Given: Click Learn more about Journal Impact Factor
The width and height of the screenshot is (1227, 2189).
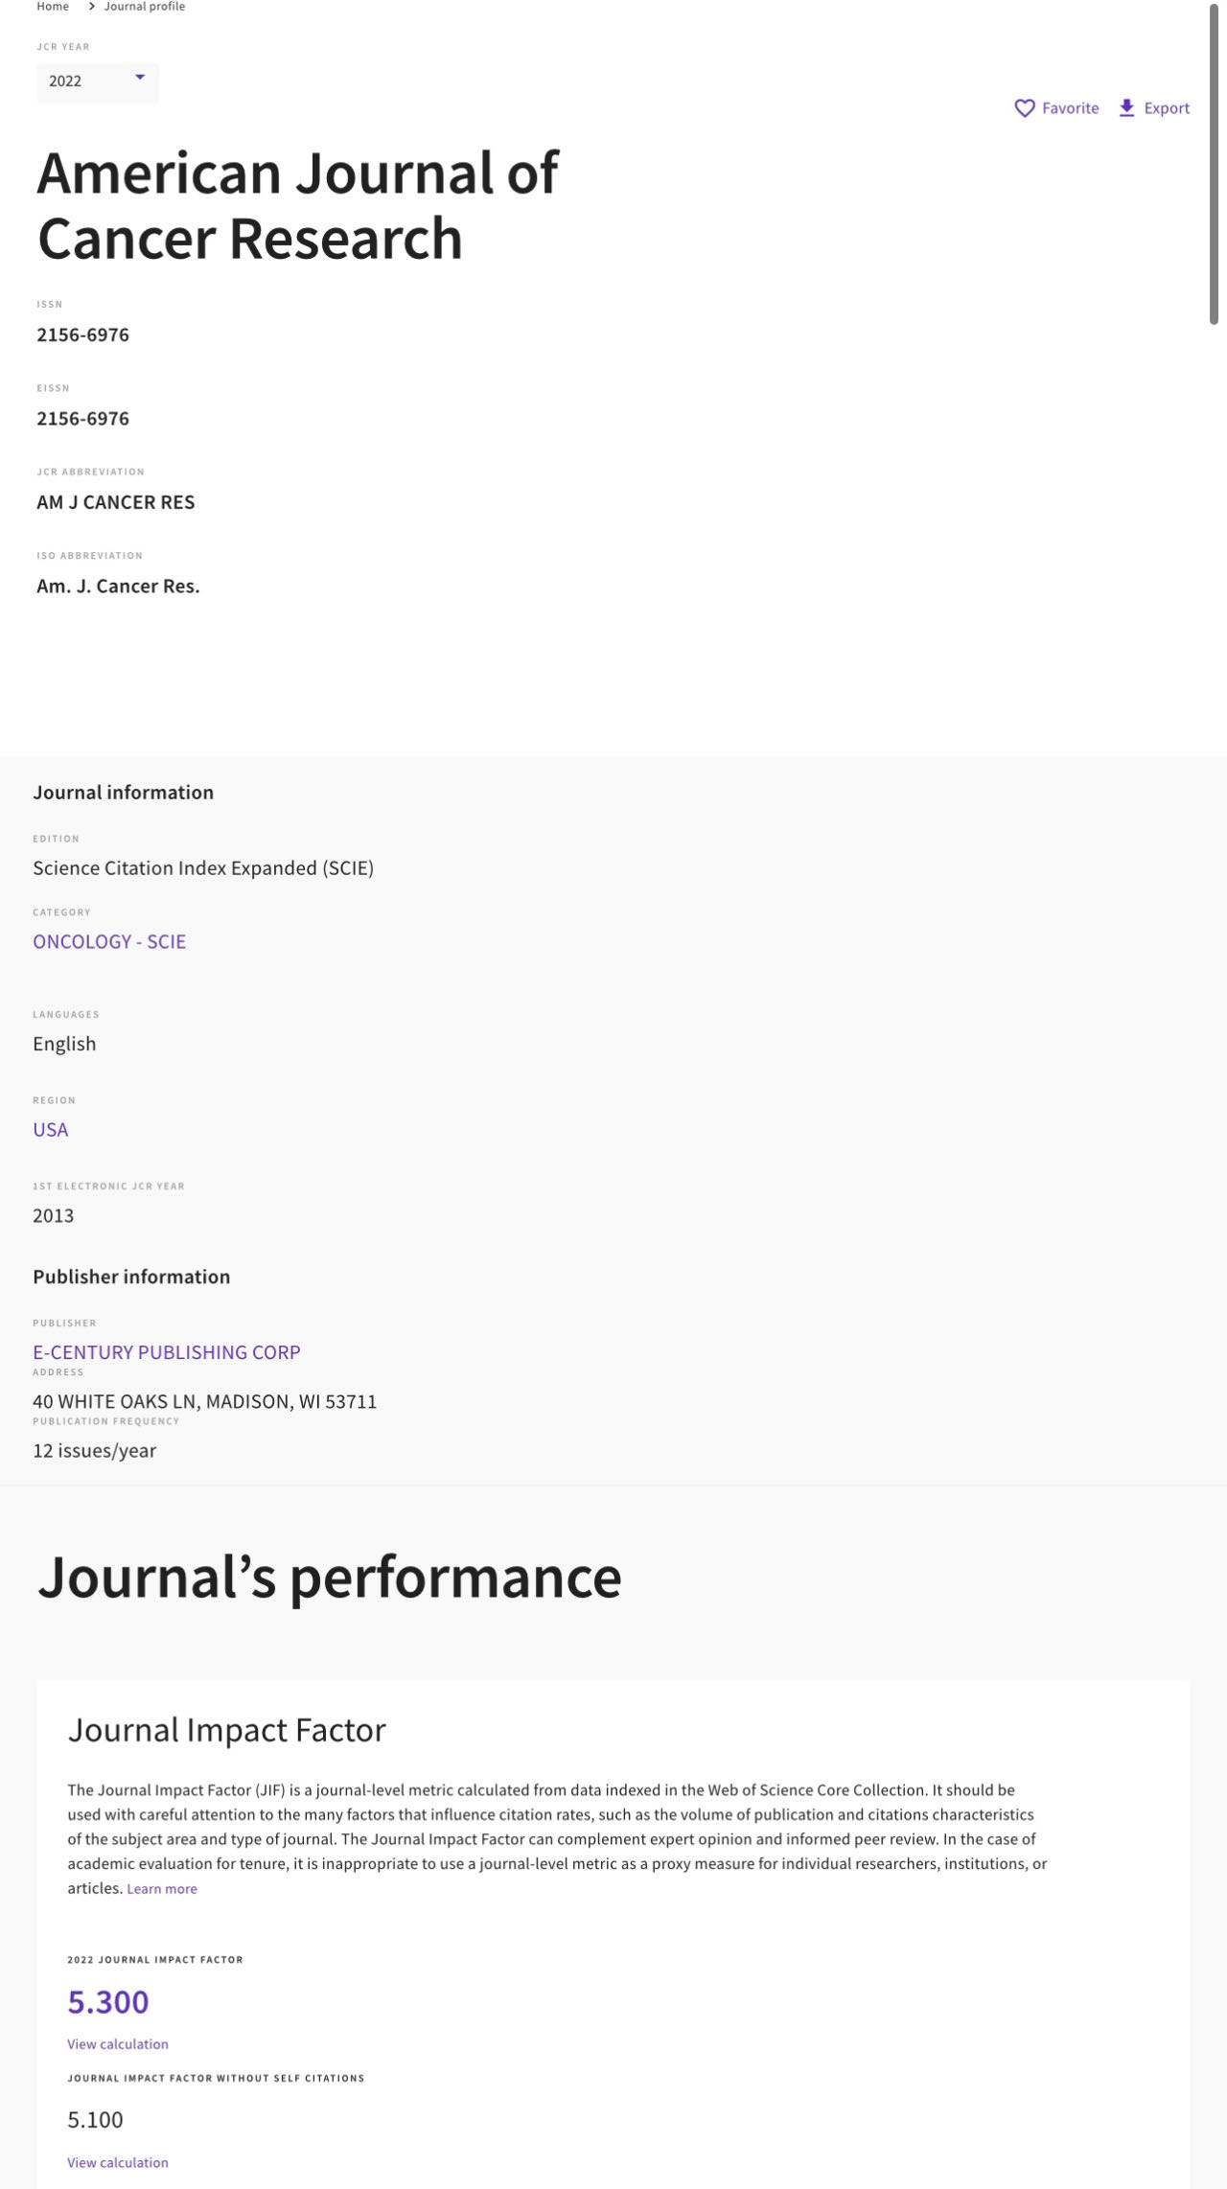Looking at the screenshot, I should (x=162, y=1888).
